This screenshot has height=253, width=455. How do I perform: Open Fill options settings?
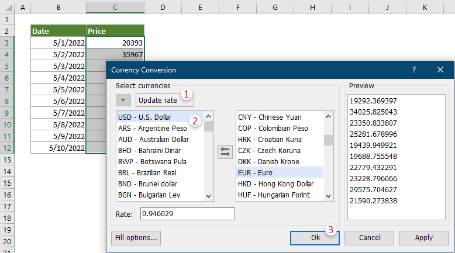click(135, 238)
